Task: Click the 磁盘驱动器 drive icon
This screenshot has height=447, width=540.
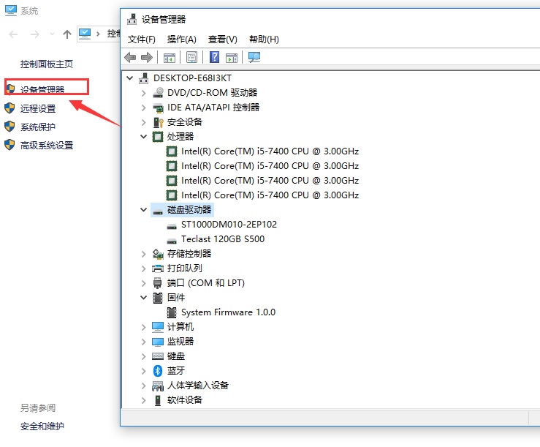Action: 158,211
